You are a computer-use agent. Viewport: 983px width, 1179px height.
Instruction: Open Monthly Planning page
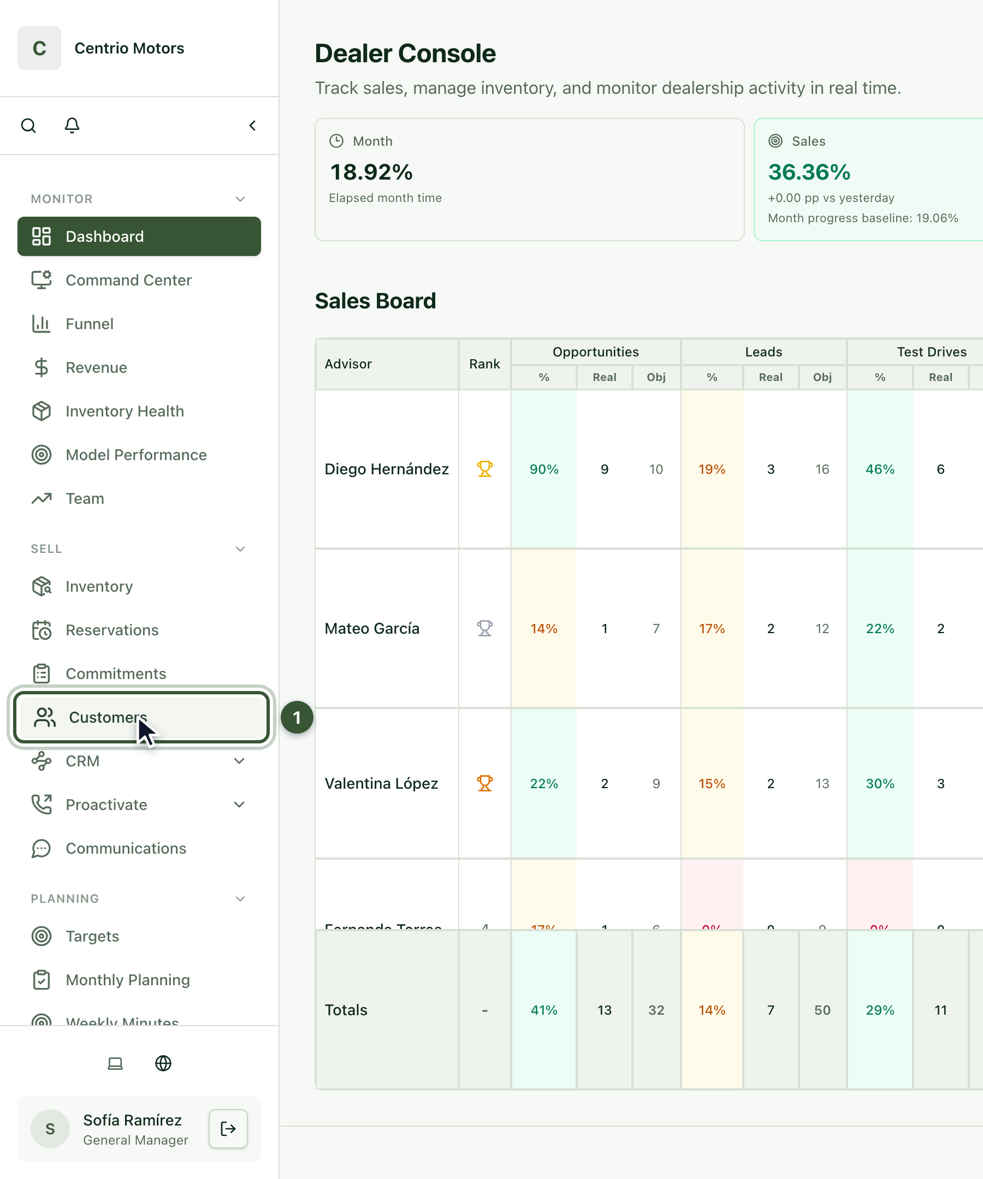(x=139, y=980)
